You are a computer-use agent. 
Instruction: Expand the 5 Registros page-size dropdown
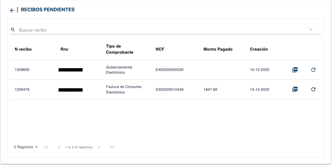pyautogui.click(x=26, y=147)
